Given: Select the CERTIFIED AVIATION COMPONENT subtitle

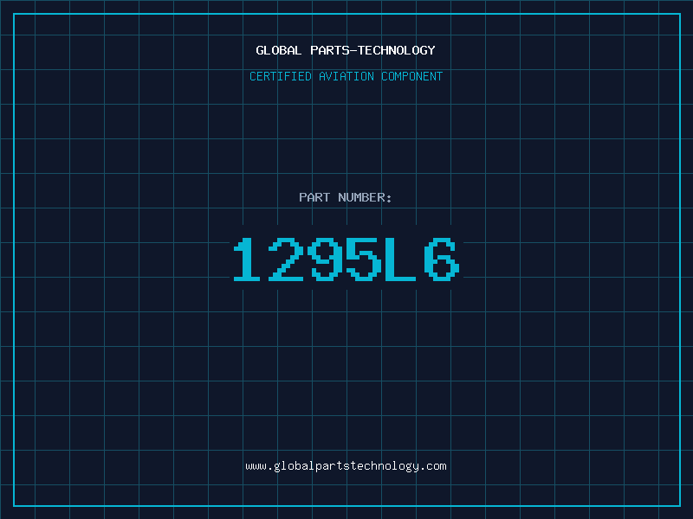Looking at the screenshot, I should (346, 76).
